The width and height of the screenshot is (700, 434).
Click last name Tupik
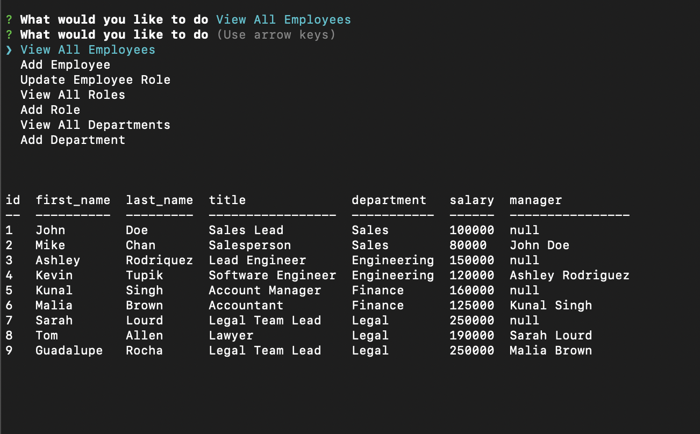[144, 276]
